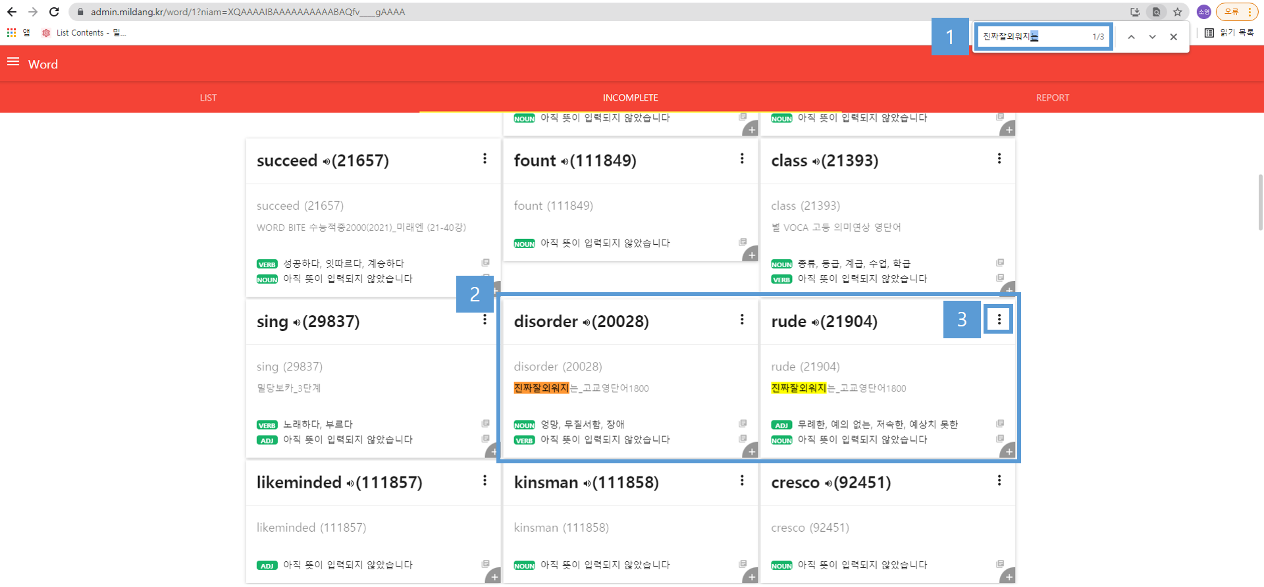The width and height of the screenshot is (1264, 587).
Task: Open options menu for rude card
Action: [999, 320]
